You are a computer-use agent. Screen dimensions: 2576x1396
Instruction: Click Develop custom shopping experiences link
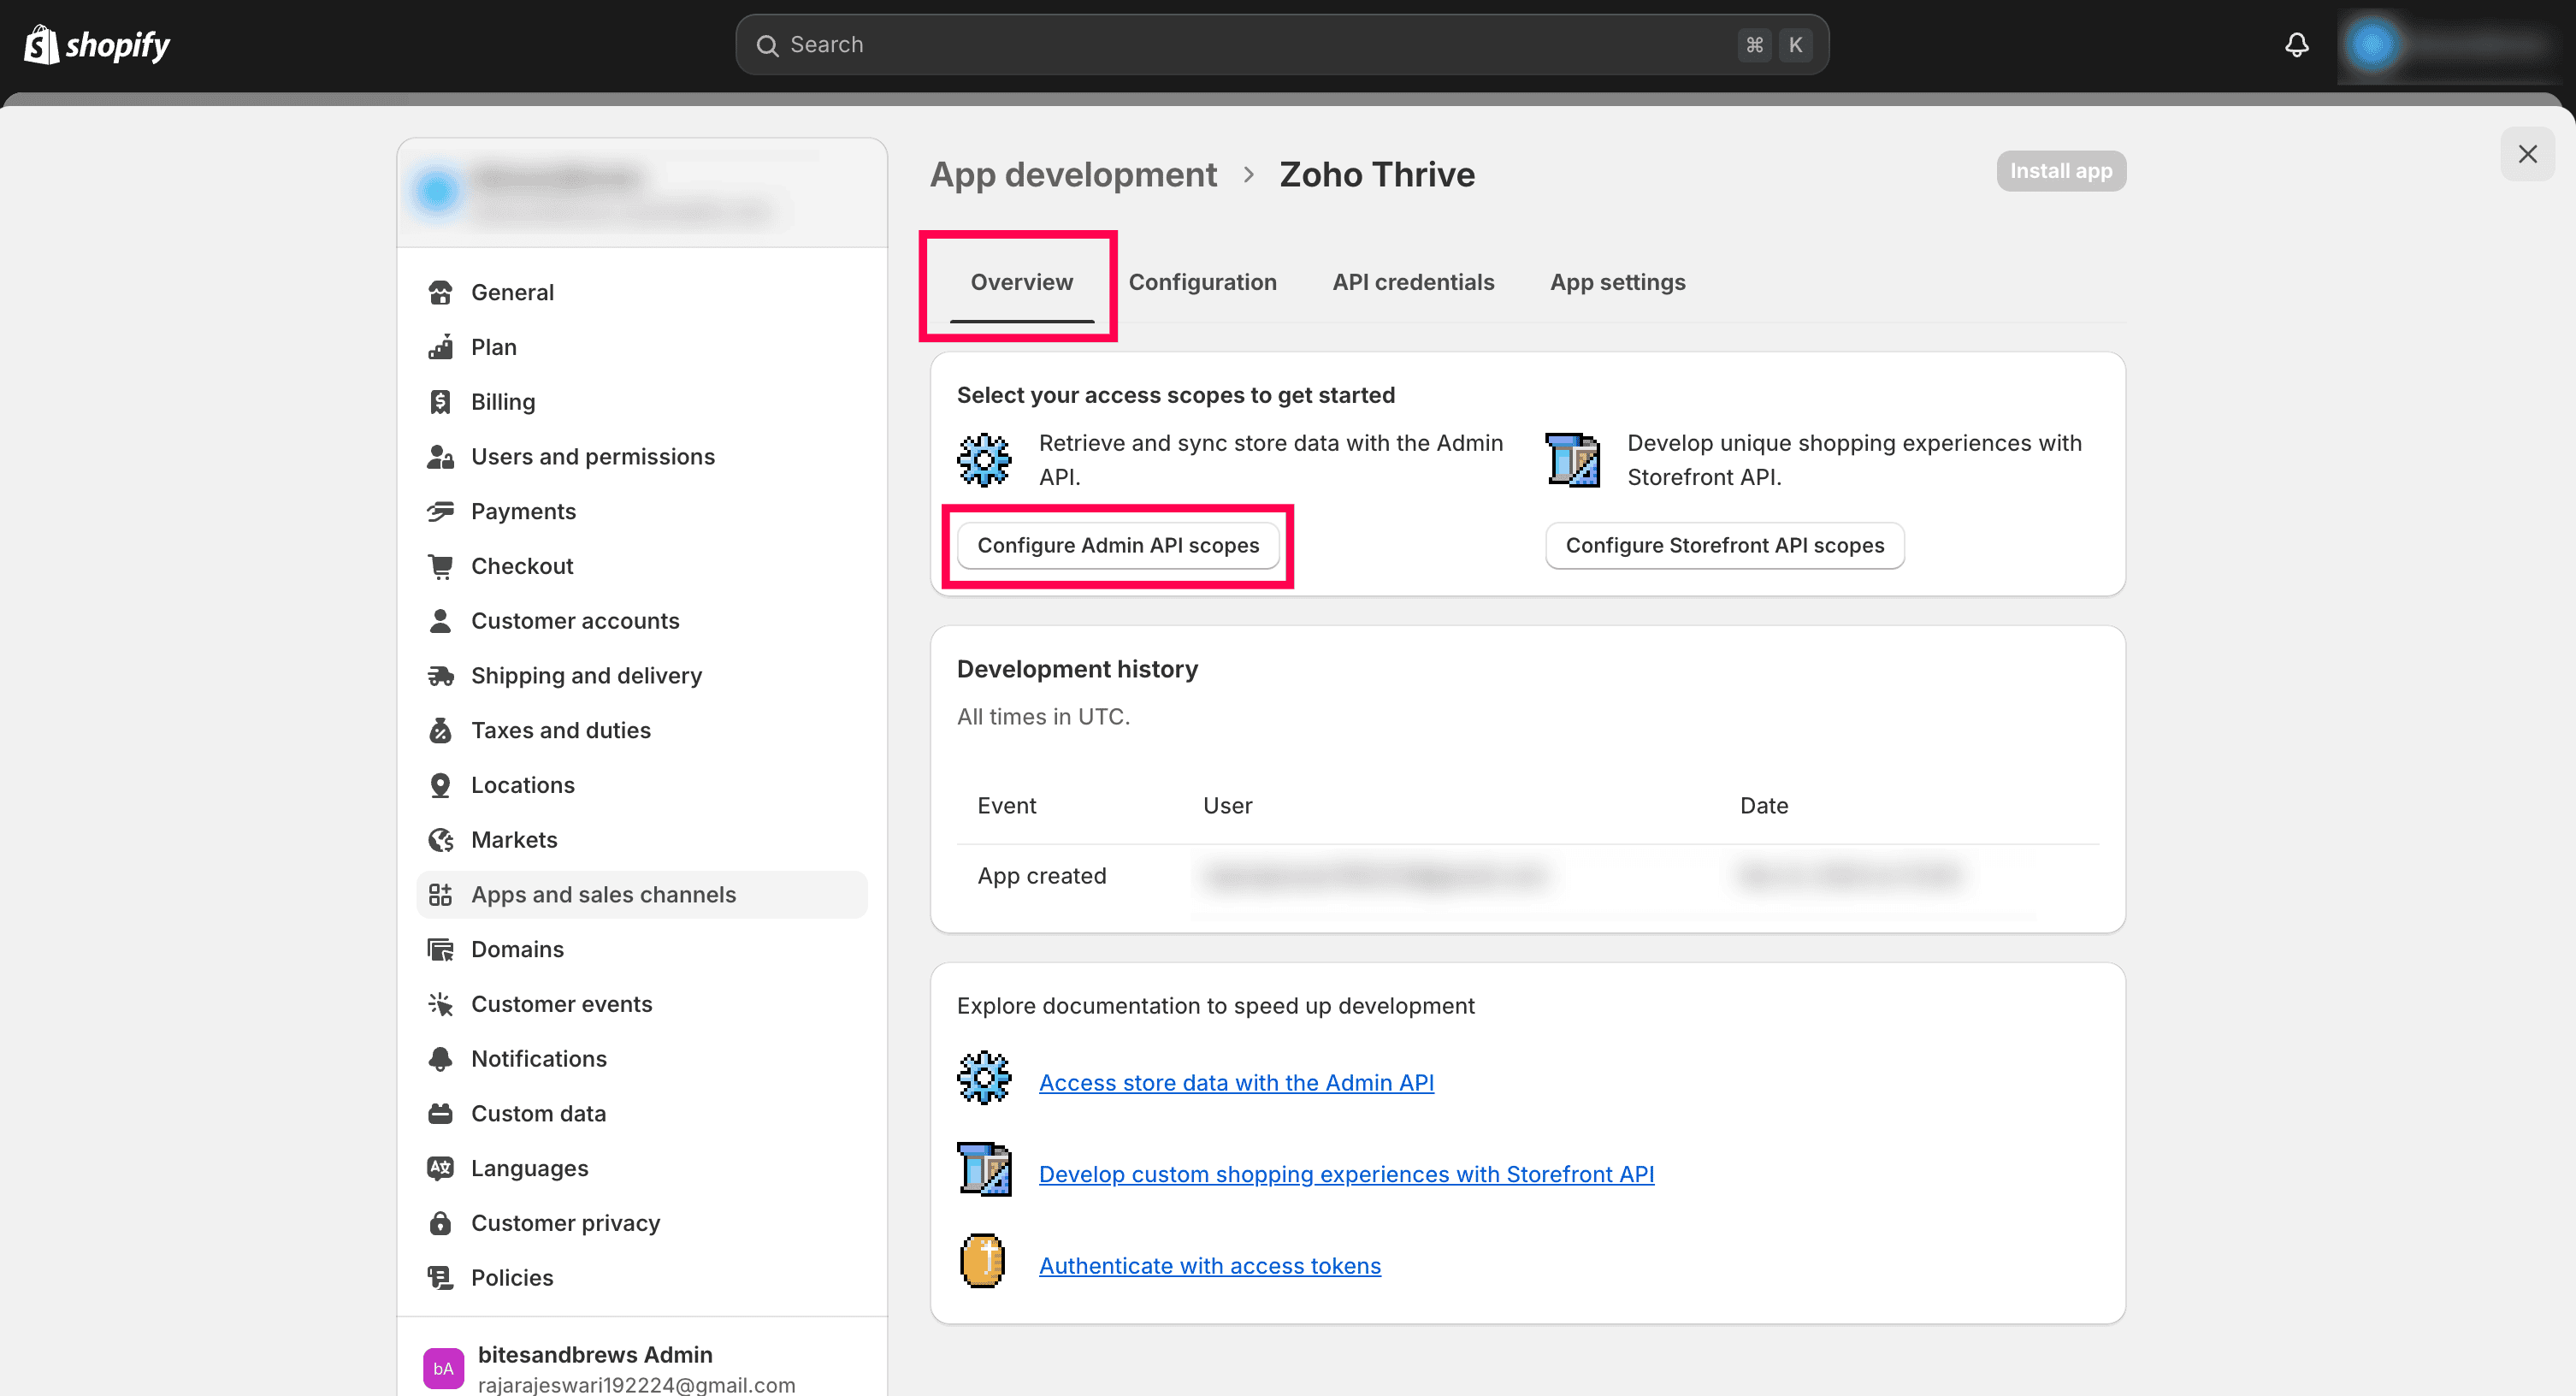(1347, 1173)
